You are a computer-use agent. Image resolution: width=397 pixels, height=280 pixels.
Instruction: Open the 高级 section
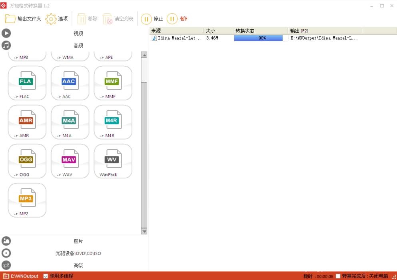78,265
